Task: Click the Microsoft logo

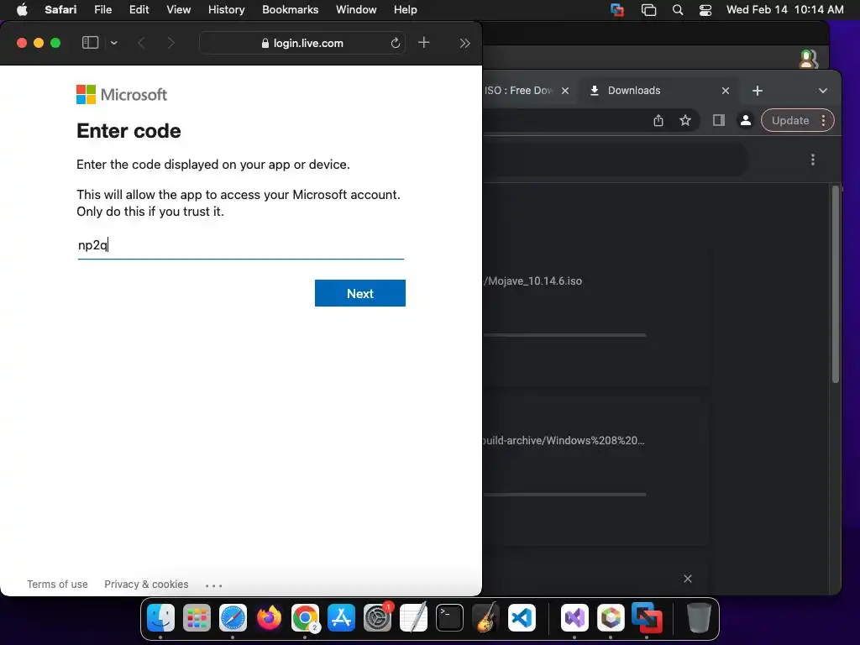Action: 122,94
